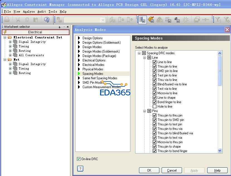231x176 pixels.
Task: Close the Analysis Modes dialog
Action: (x=227, y=29)
